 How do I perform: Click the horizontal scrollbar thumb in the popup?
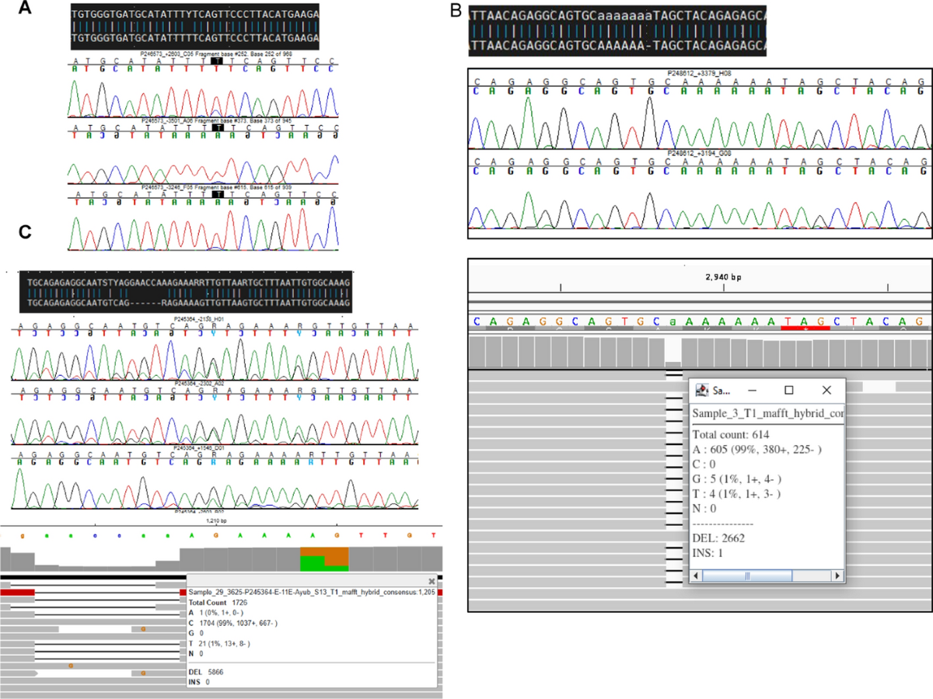pyautogui.click(x=749, y=576)
